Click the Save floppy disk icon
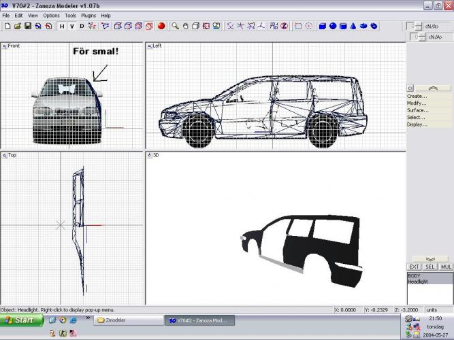 tap(28, 26)
